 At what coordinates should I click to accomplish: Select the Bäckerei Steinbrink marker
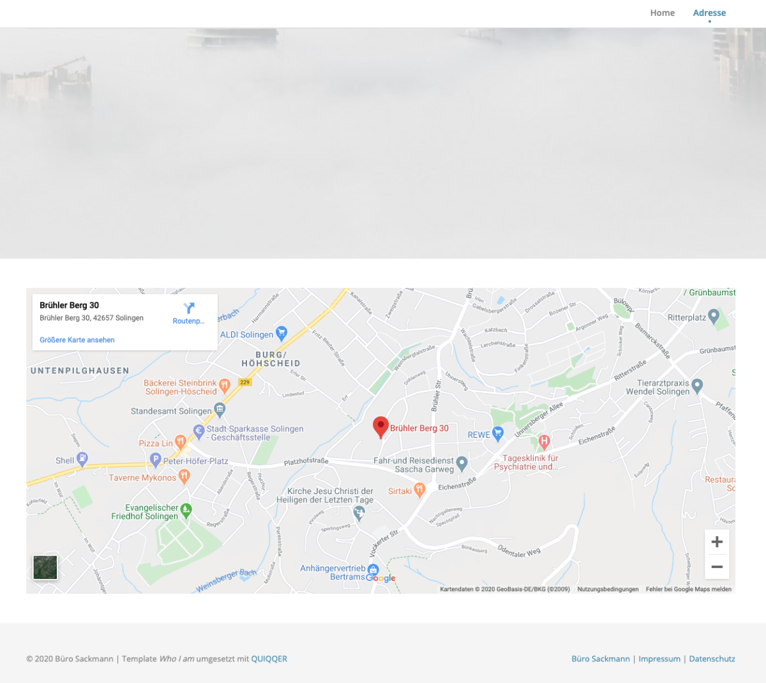(x=225, y=386)
